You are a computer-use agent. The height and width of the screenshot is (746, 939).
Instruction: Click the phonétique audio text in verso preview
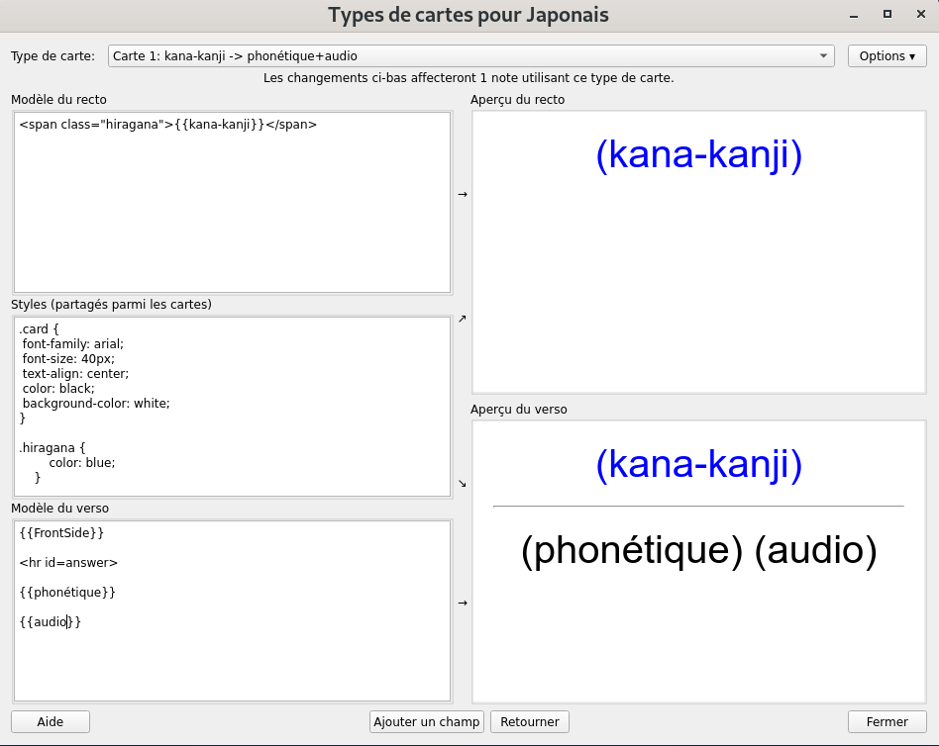[698, 552]
